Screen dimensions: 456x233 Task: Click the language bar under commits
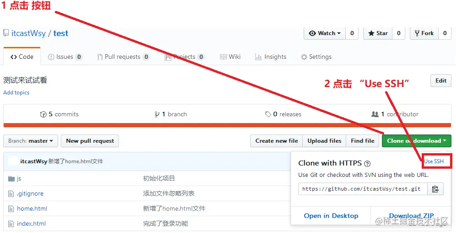click(227, 125)
